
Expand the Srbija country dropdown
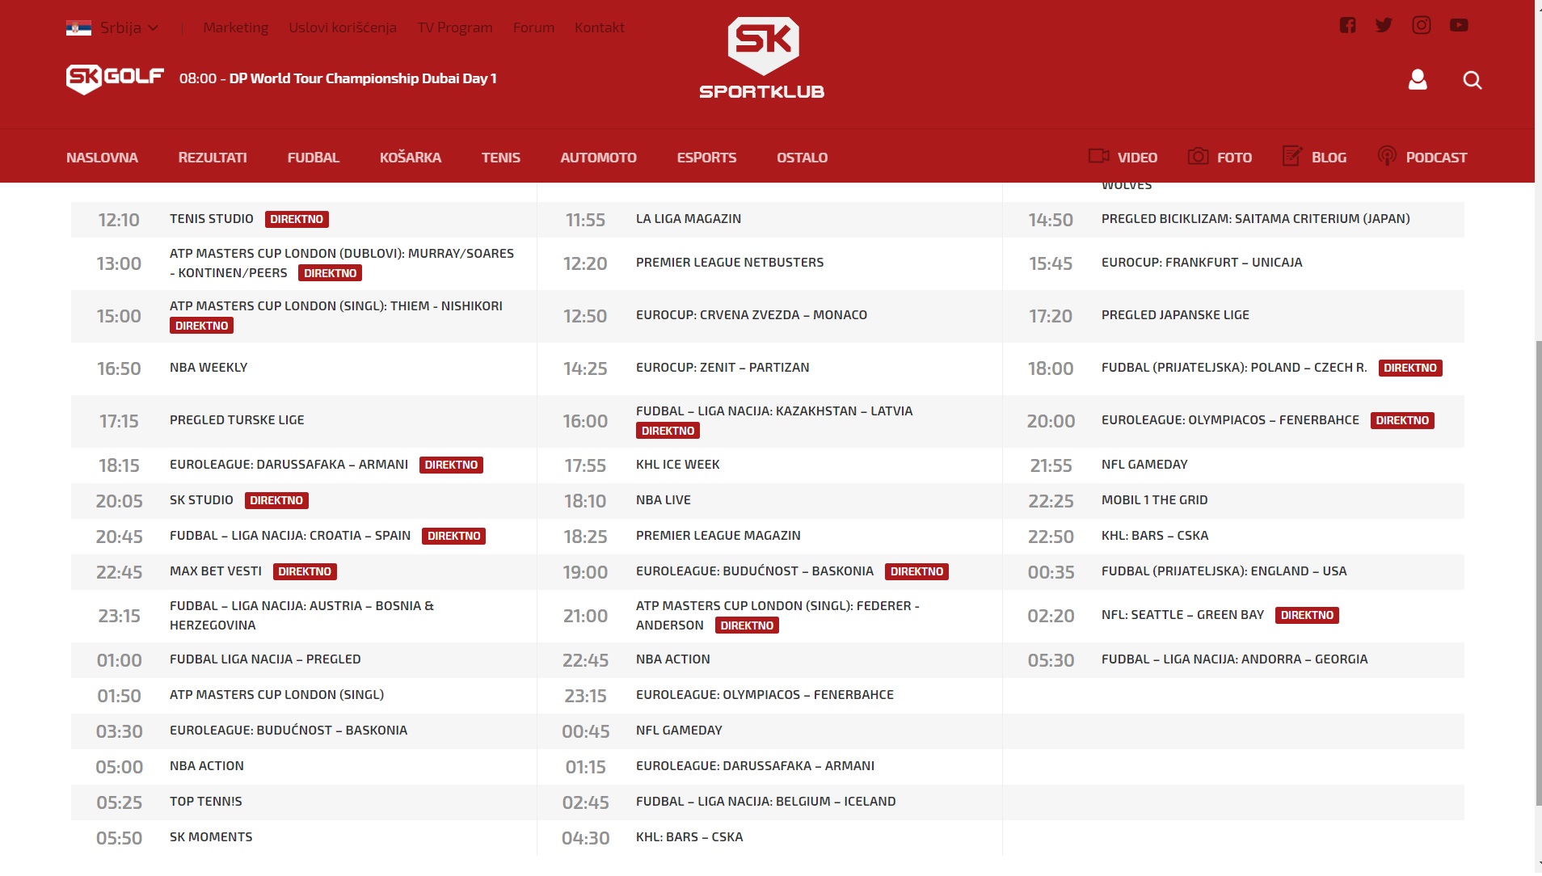tap(113, 27)
